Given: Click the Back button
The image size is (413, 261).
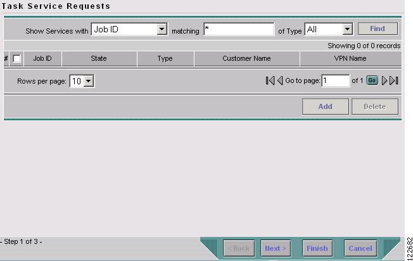Looking at the screenshot, I should point(239,248).
